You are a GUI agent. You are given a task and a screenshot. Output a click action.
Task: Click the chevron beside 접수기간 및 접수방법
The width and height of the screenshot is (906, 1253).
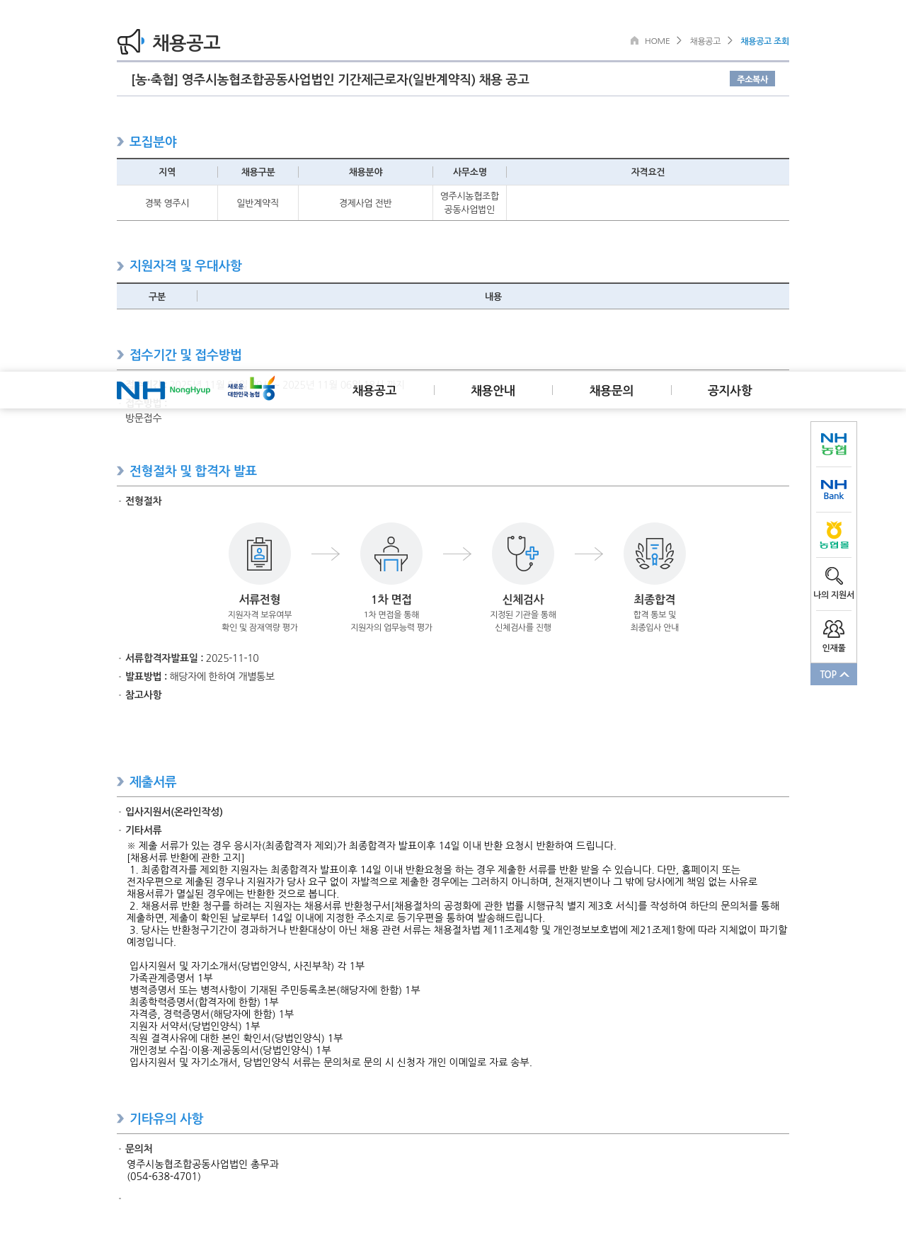(x=120, y=355)
